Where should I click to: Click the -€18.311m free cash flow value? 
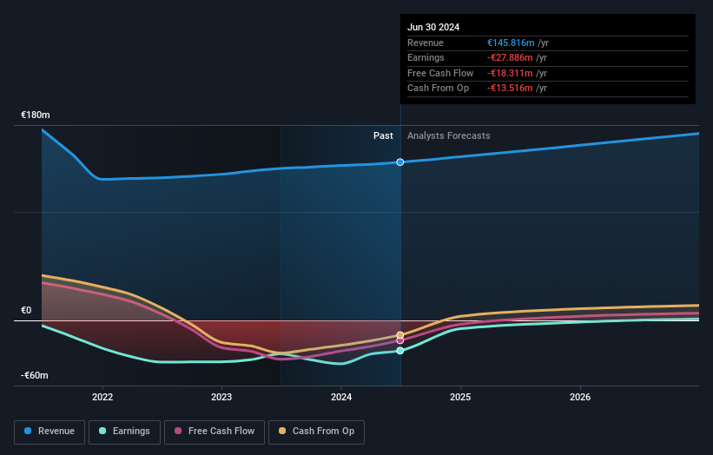(x=510, y=73)
